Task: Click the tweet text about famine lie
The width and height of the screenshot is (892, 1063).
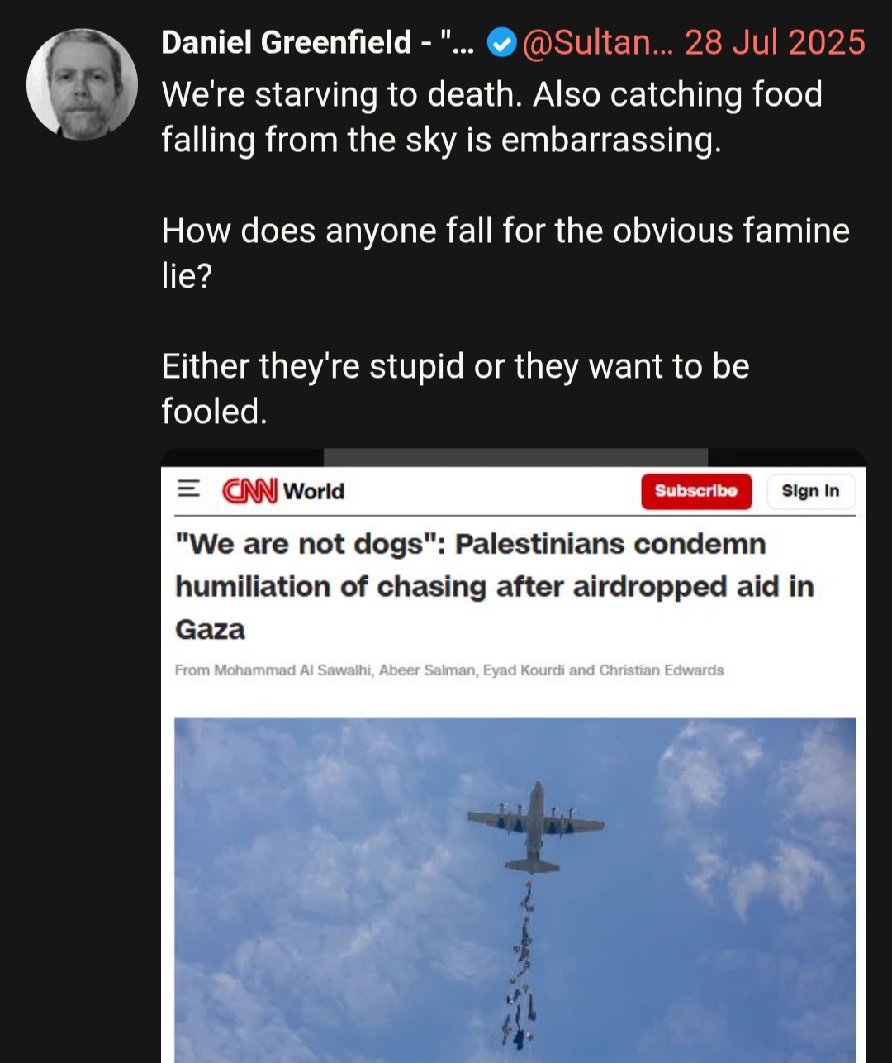Action: click(505, 253)
